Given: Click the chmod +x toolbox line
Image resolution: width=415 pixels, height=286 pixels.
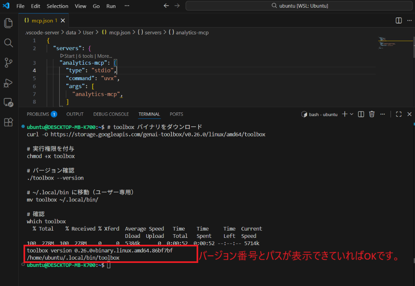Looking at the screenshot, I should tap(51, 156).
